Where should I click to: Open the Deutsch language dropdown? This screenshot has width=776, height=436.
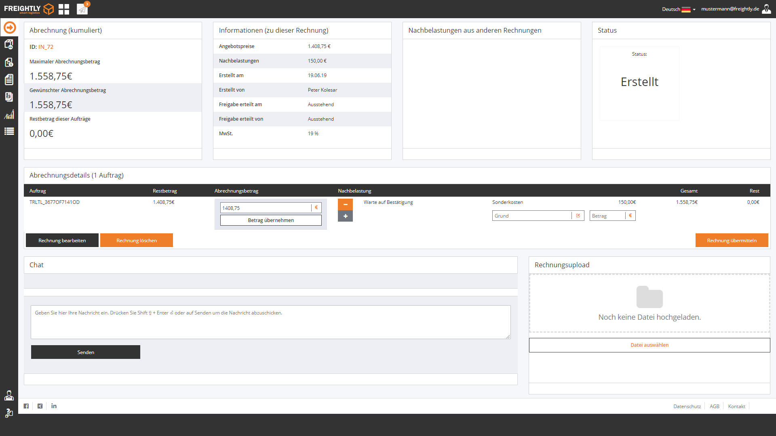pyautogui.click(x=679, y=9)
